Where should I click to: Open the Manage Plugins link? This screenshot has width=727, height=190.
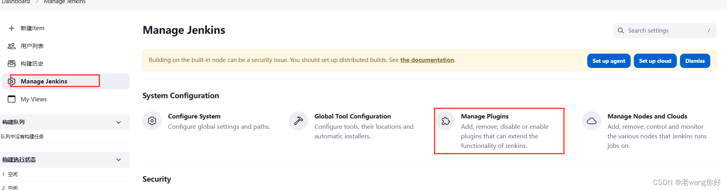click(x=485, y=116)
